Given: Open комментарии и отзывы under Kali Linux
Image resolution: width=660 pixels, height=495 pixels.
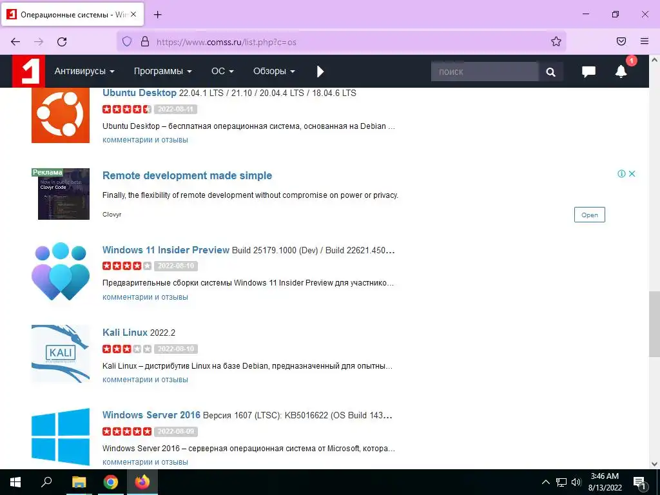Looking at the screenshot, I should 145,380.
